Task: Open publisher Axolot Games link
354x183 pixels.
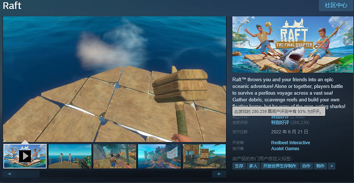Action: pos(285,149)
